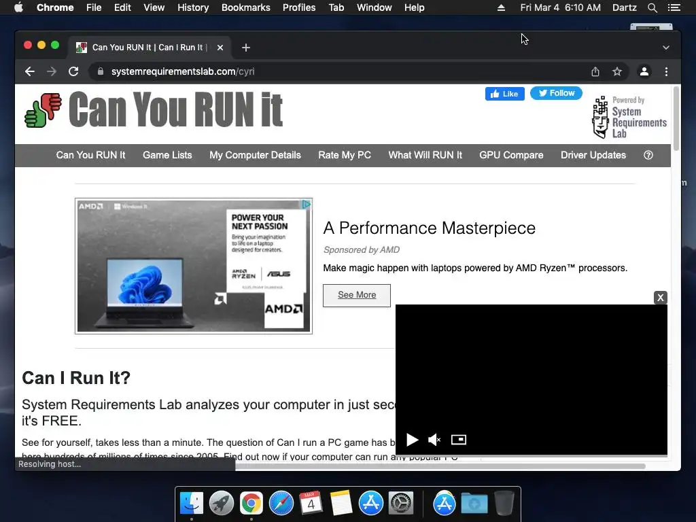The width and height of the screenshot is (696, 522).
Task: Click the AdChoices icon on AMD ad
Action: coord(307,204)
